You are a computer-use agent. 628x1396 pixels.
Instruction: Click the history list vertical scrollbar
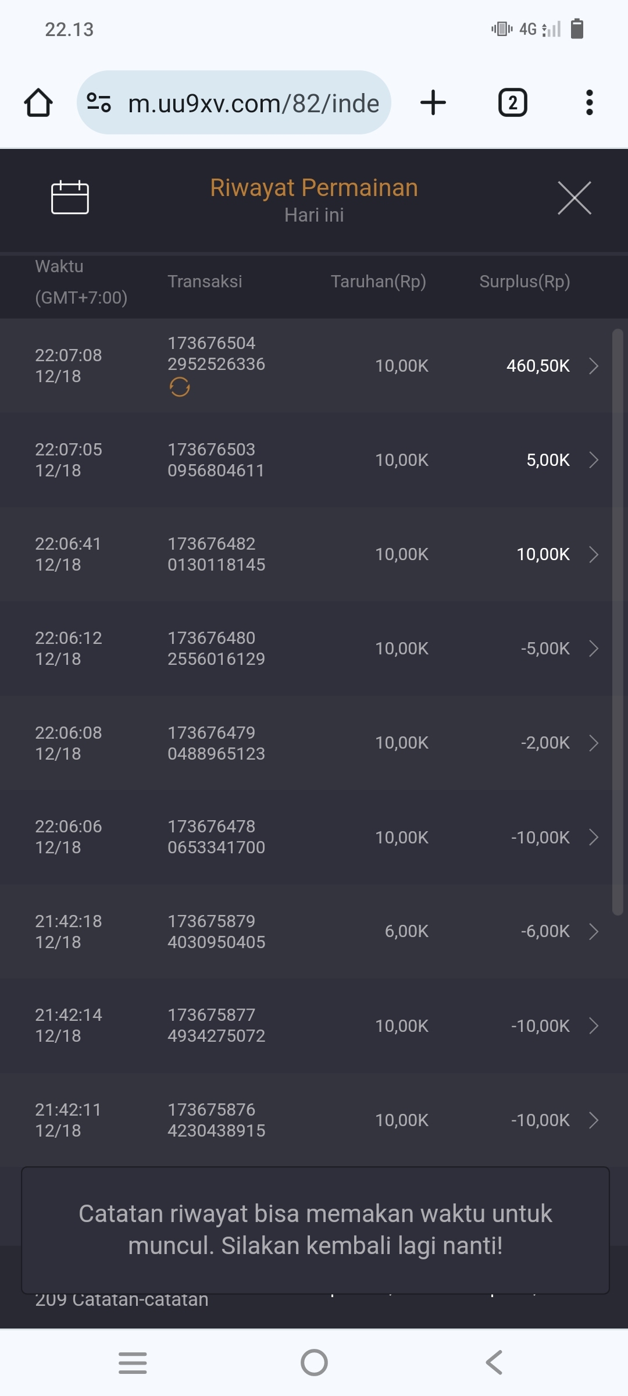coord(618,622)
